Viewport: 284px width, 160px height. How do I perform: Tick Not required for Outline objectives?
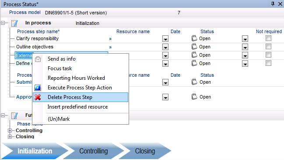[x=268, y=47]
